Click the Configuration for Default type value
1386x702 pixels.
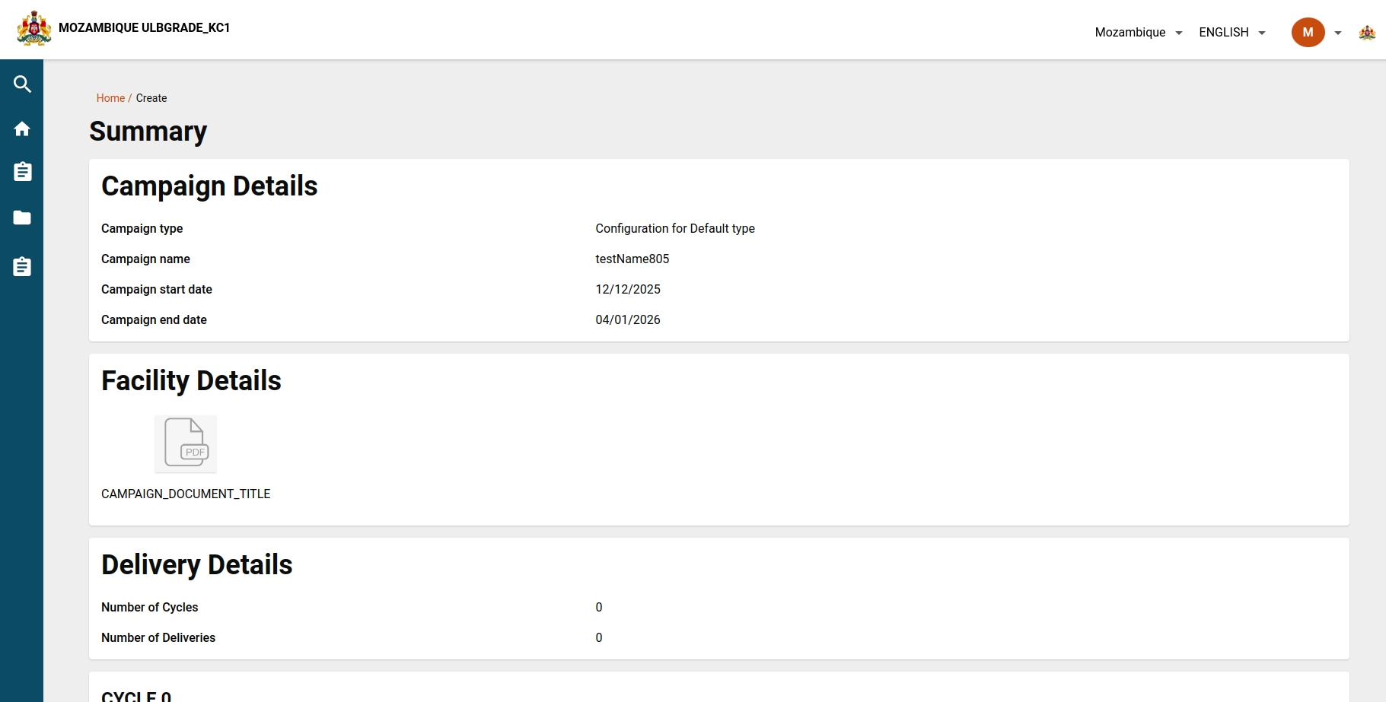(674, 229)
